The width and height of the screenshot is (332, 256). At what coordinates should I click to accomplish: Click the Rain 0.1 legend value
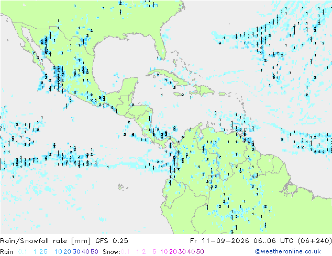pyautogui.click(x=23, y=252)
